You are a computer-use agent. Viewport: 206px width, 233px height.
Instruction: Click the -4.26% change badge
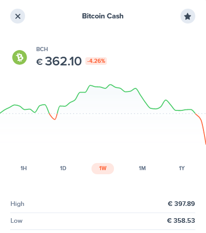[96, 61]
